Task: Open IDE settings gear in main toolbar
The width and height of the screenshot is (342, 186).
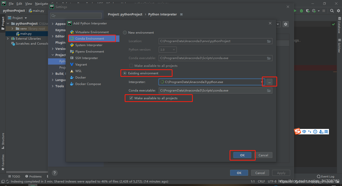Action: (x=338, y=11)
